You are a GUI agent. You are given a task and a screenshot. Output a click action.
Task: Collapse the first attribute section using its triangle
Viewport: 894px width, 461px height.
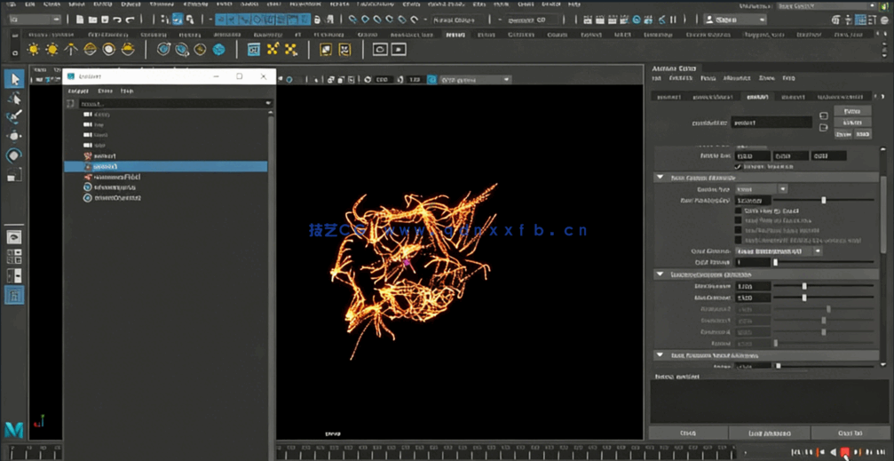click(x=660, y=178)
